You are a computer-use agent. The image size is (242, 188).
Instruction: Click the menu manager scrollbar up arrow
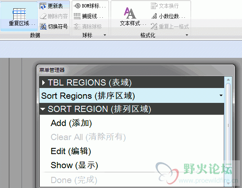click(228, 80)
